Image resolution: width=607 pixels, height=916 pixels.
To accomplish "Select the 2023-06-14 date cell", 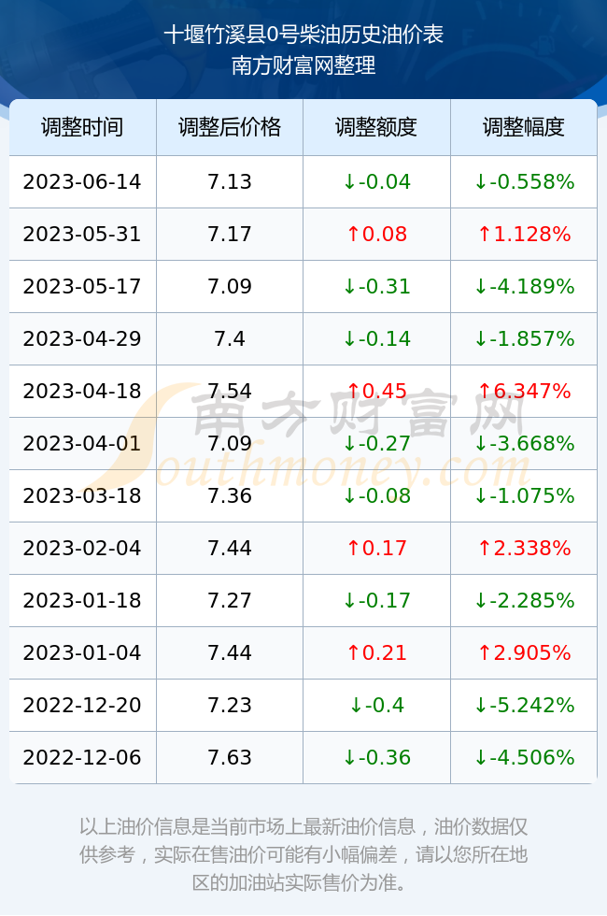I will pyautogui.click(x=82, y=181).
